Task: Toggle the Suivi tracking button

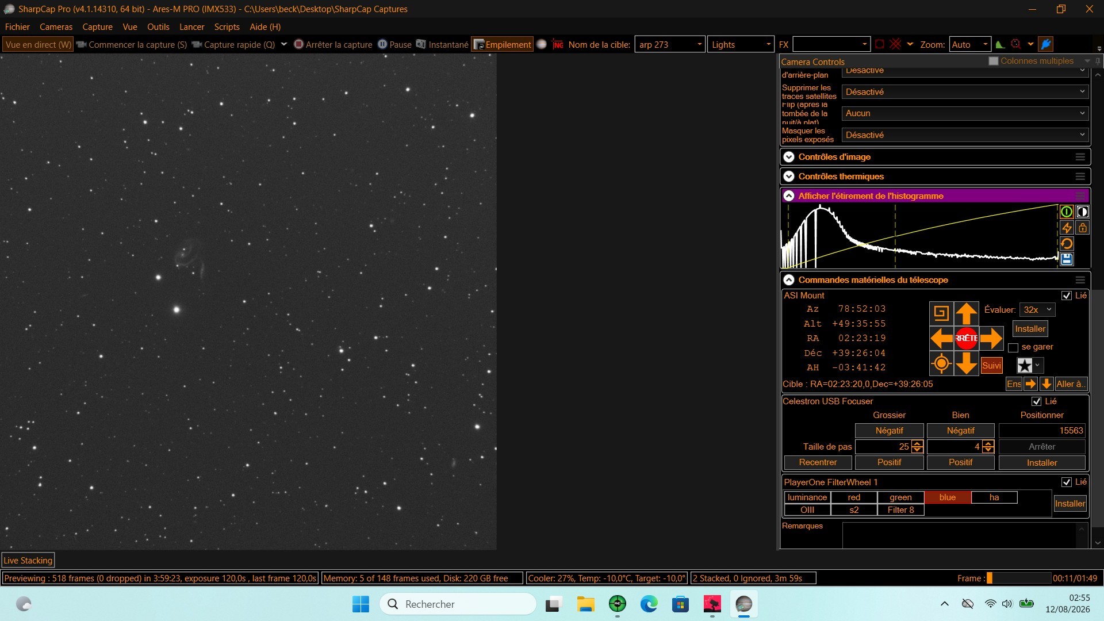Action: coord(991,366)
